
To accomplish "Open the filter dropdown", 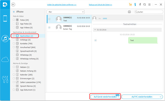I will [65, 12].
